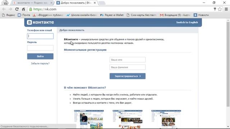230x129 pixels.
Task: Click the Ваша фамилия field
Action: pyautogui.click(x=128, y=67)
